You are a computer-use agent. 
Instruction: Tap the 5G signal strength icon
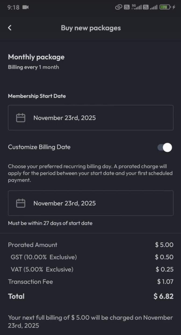point(136,8)
